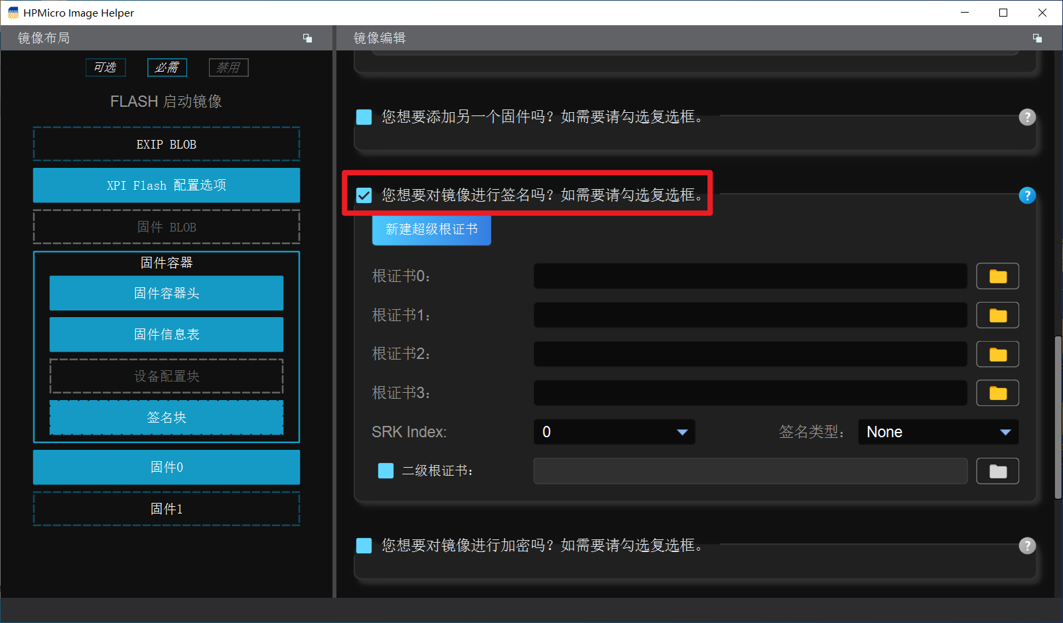This screenshot has height=623, width=1063.
Task: Open help for the image signing option
Action: pos(1027,195)
